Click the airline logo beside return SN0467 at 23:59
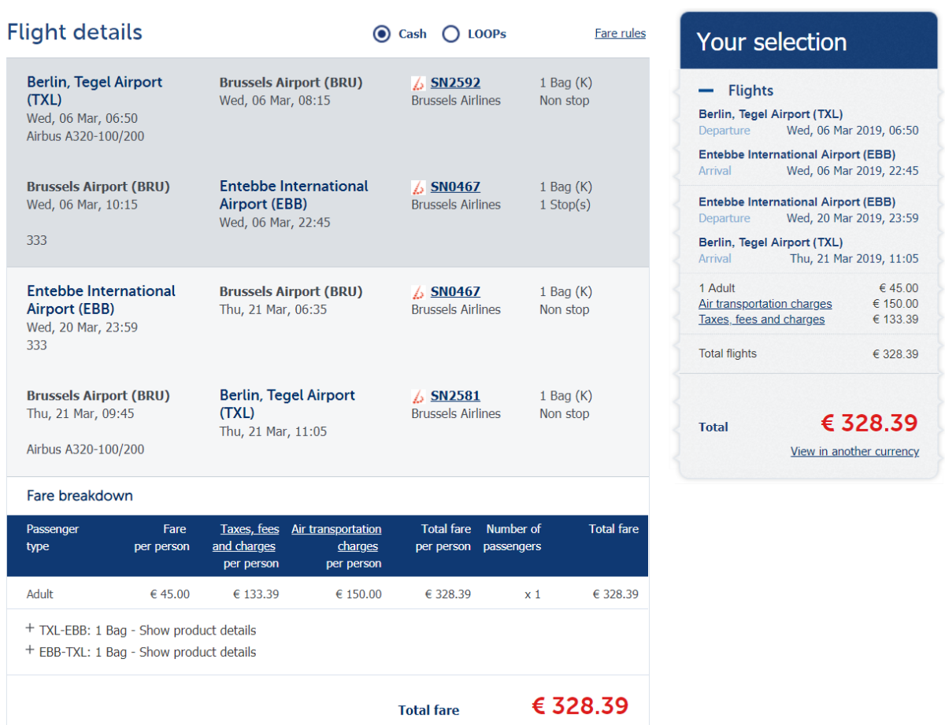Image resolution: width=945 pixels, height=725 pixels. click(x=418, y=292)
